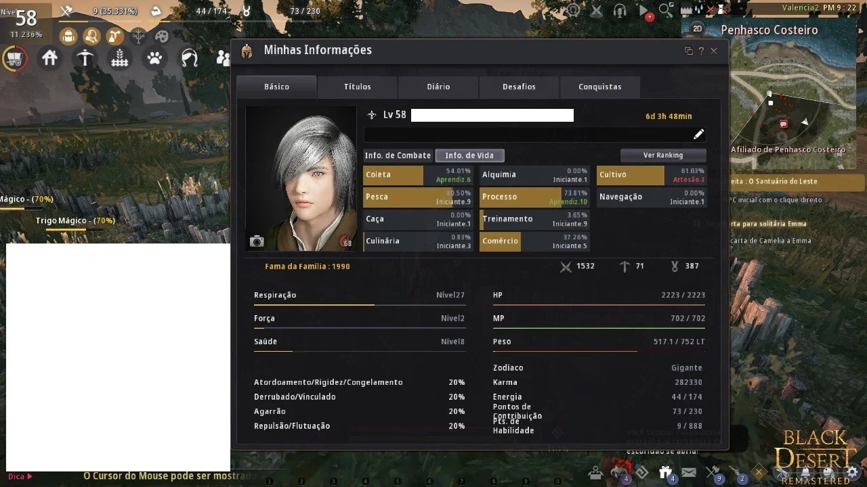This screenshot has height=487, width=867.
Task: Open help question mark in Minhas Informações
Action: [x=702, y=51]
